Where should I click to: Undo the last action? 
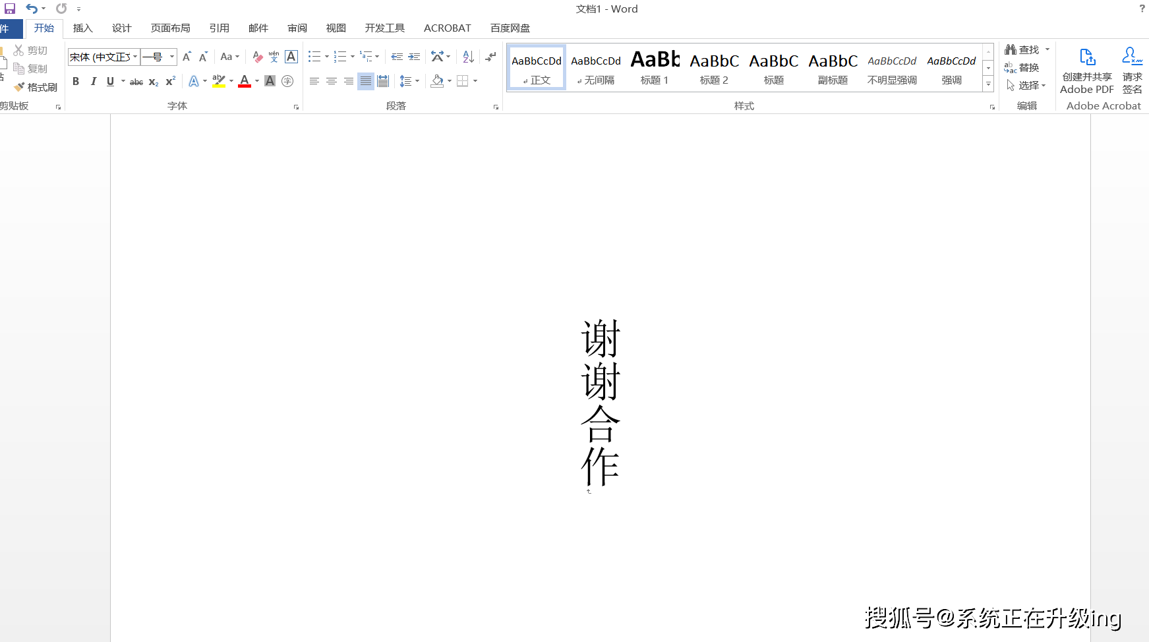point(31,9)
